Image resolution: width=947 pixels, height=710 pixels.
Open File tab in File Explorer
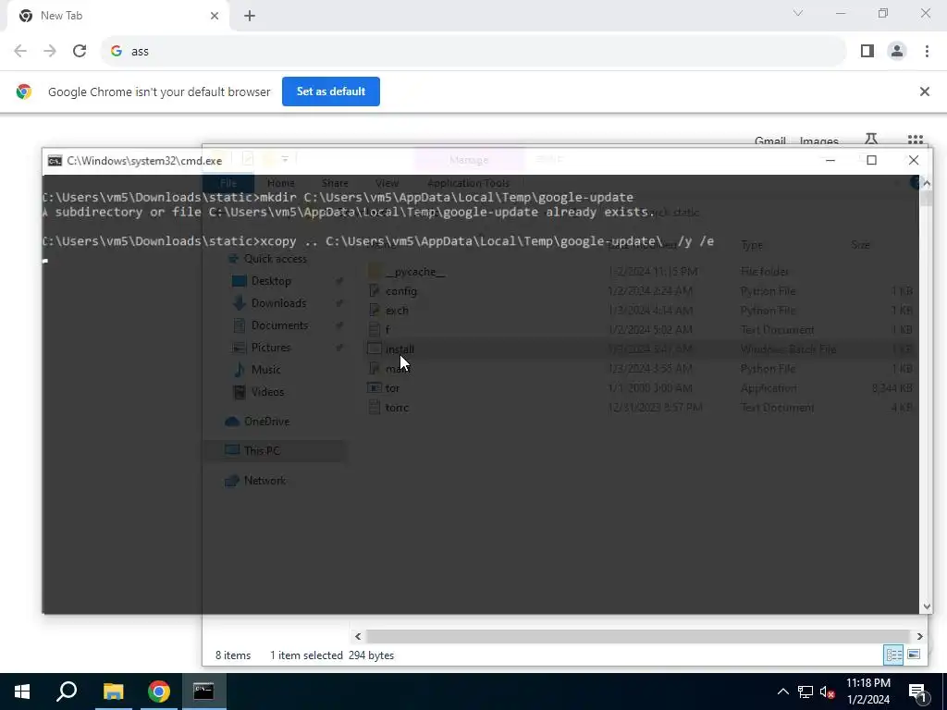[x=228, y=183]
